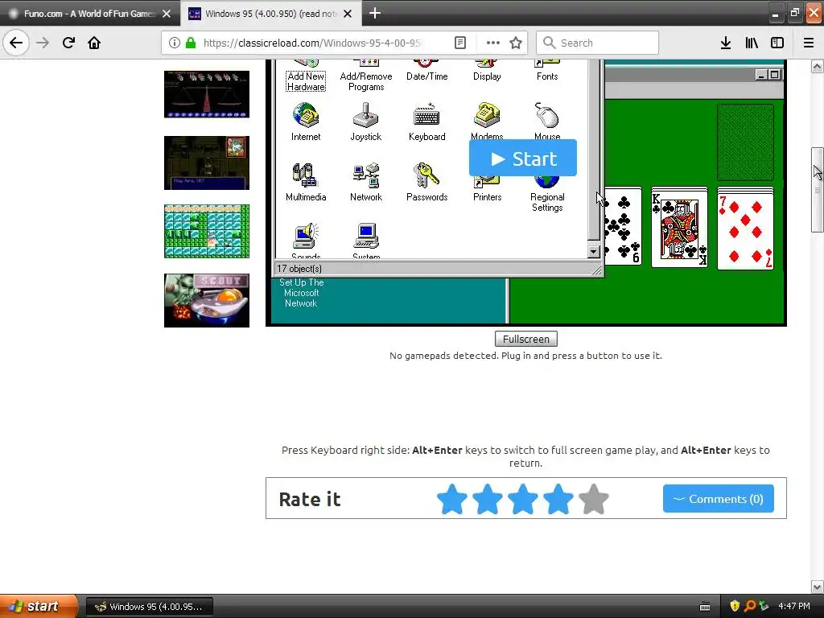Viewport: 824px width, 618px height.
Task: Click the tray keyboard icon
Action: click(x=705, y=607)
